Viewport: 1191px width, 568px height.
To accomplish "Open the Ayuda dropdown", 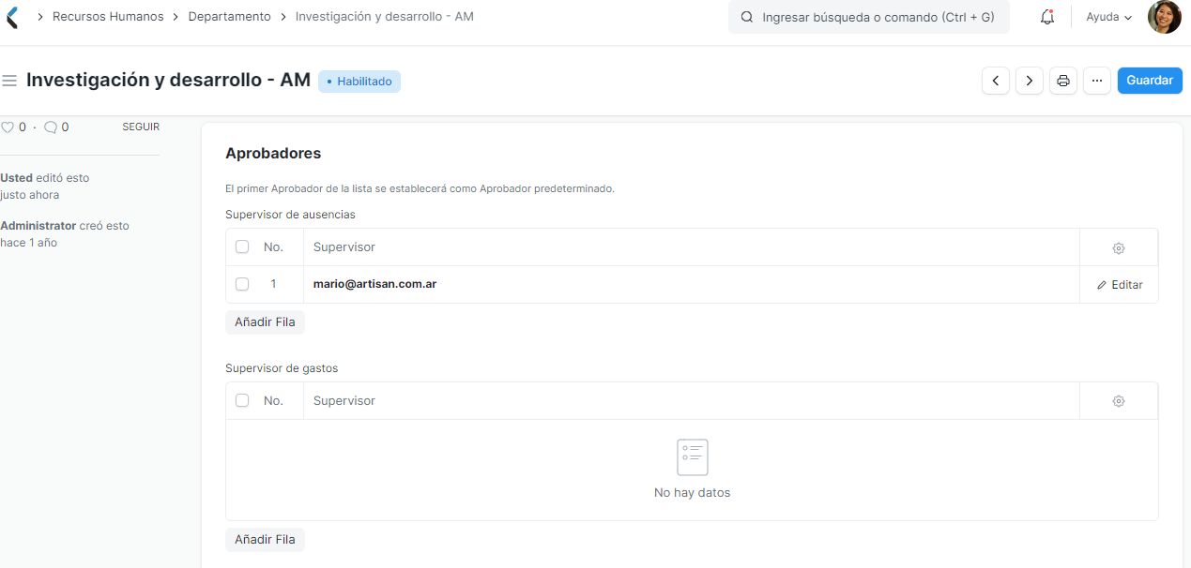I will (1108, 17).
